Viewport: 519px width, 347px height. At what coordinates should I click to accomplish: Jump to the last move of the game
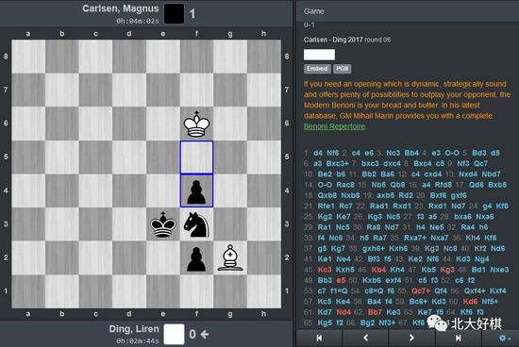(x=458, y=338)
